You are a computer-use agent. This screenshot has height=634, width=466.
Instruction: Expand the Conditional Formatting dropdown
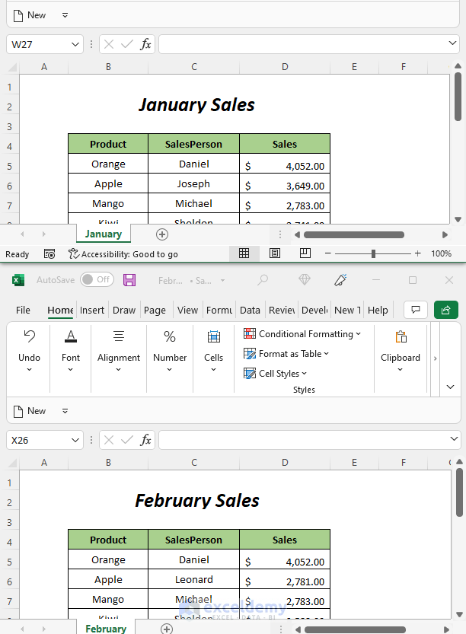[302, 334]
